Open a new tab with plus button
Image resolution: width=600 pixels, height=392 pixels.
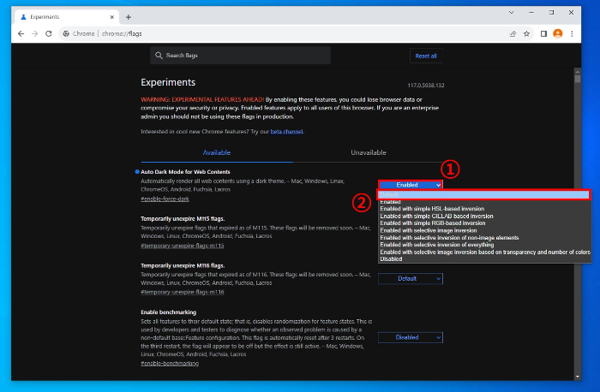pyautogui.click(x=129, y=17)
